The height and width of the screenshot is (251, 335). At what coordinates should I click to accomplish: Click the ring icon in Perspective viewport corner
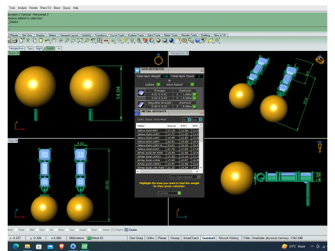(320, 60)
